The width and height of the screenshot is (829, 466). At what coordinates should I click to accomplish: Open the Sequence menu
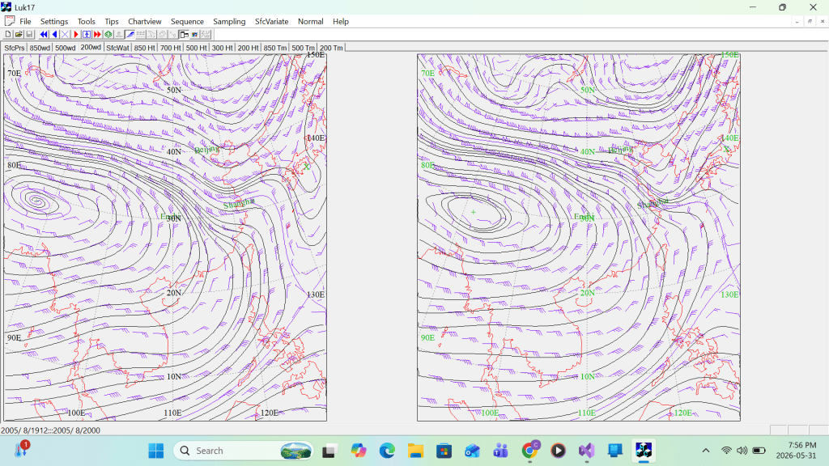click(187, 22)
